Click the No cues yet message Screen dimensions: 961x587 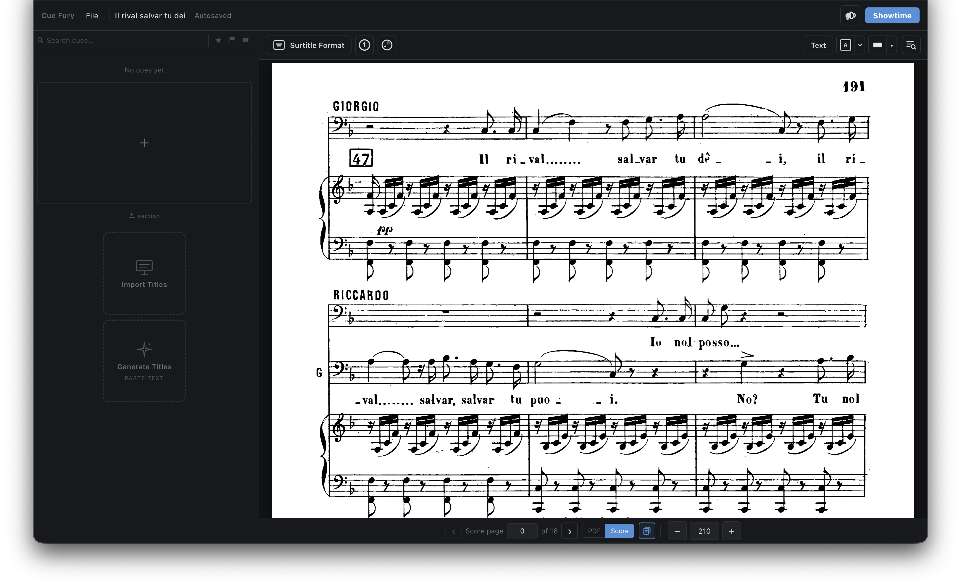click(144, 70)
